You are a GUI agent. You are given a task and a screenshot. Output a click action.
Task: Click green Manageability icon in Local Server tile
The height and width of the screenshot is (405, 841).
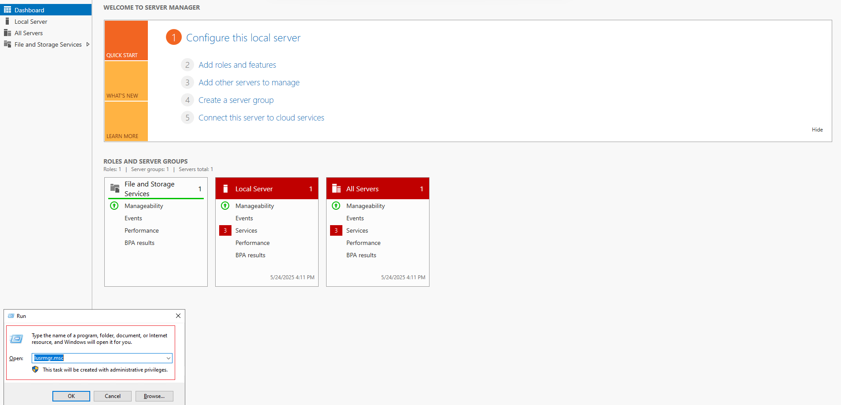225,206
